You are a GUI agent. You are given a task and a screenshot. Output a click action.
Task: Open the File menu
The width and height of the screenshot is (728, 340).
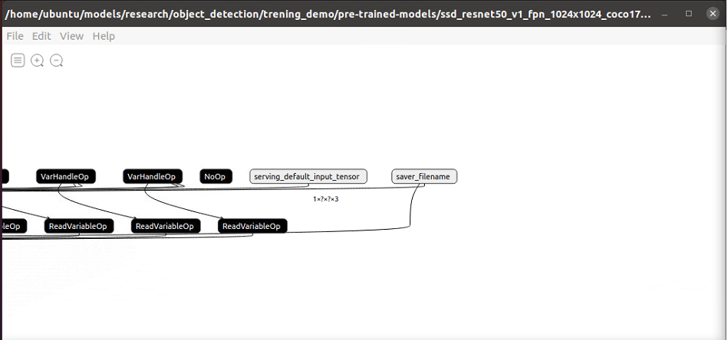coord(15,36)
